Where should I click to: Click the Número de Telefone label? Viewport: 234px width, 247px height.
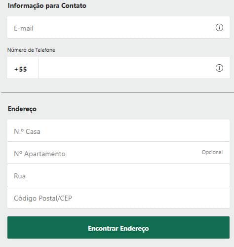pyautogui.click(x=31, y=50)
